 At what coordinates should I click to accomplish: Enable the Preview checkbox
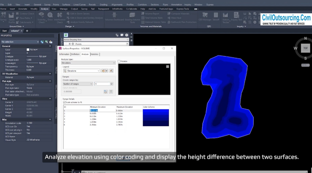point(119,61)
